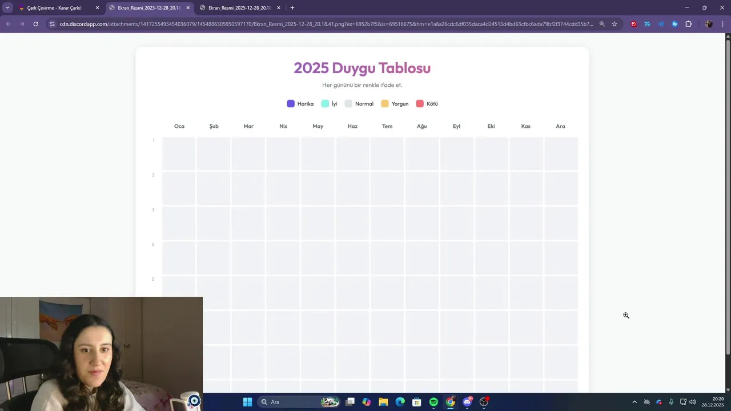
Task: Bookmark this page with the star
Action: click(614, 24)
